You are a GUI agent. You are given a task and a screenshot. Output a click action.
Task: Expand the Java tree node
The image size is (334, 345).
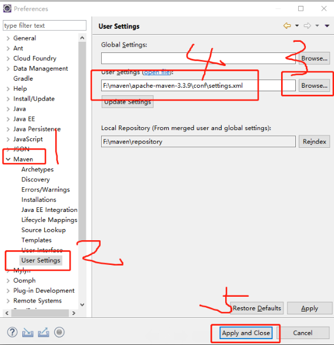click(x=8, y=109)
